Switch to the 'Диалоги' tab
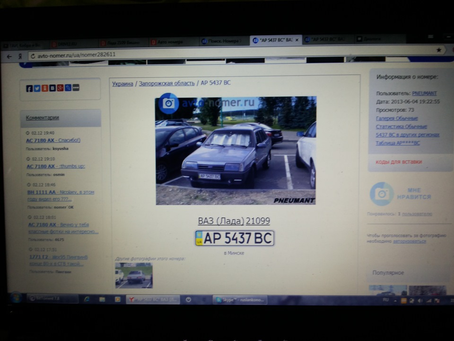 click(x=379, y=38)
